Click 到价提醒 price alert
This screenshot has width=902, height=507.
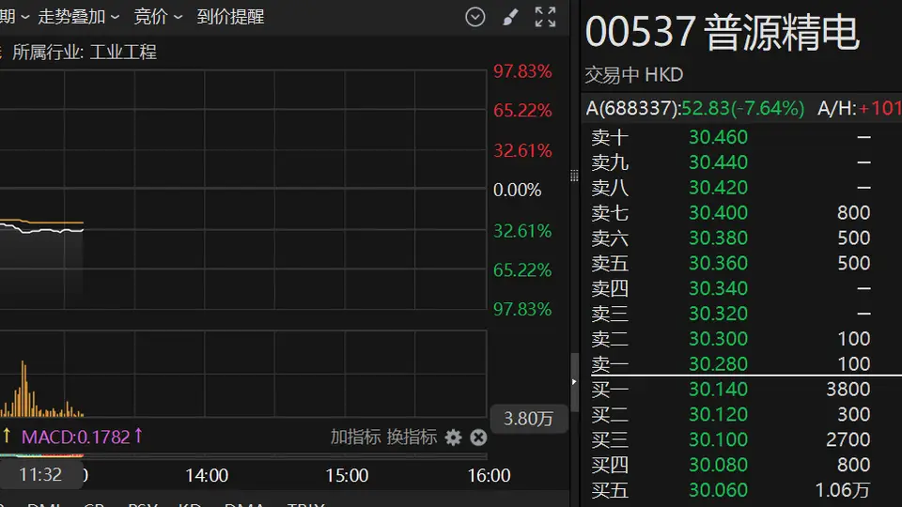pyautogui.click(x=230, y=17)
